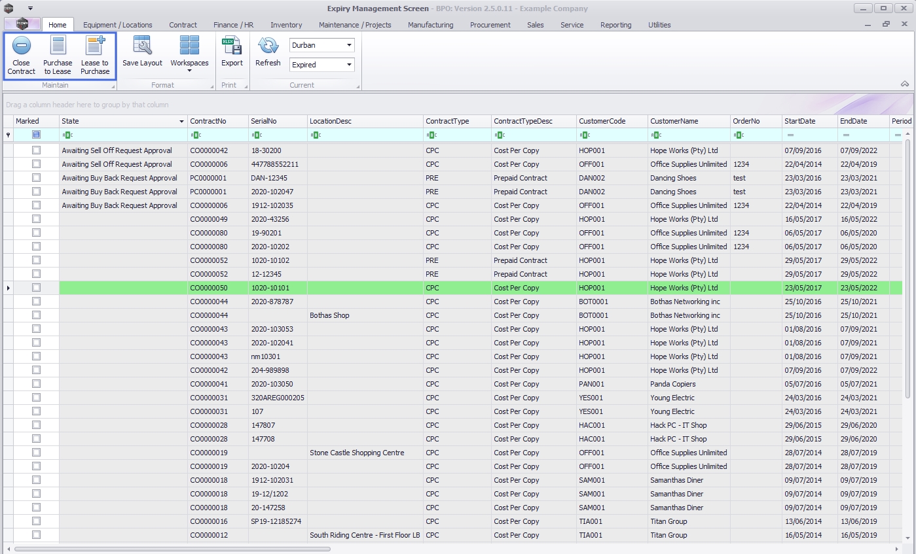The width and height of the screenshot is (916, 554).
Task: Switch to the Finance / HR tab
Action: (x=233, y=25)
